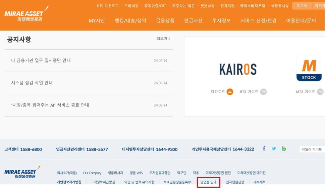Open the MY자산 menu

[97, 21]
